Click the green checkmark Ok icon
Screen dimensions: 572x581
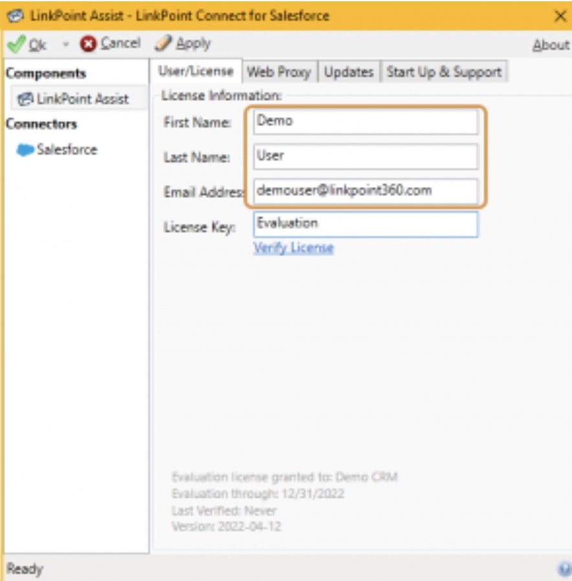[16, 44]
